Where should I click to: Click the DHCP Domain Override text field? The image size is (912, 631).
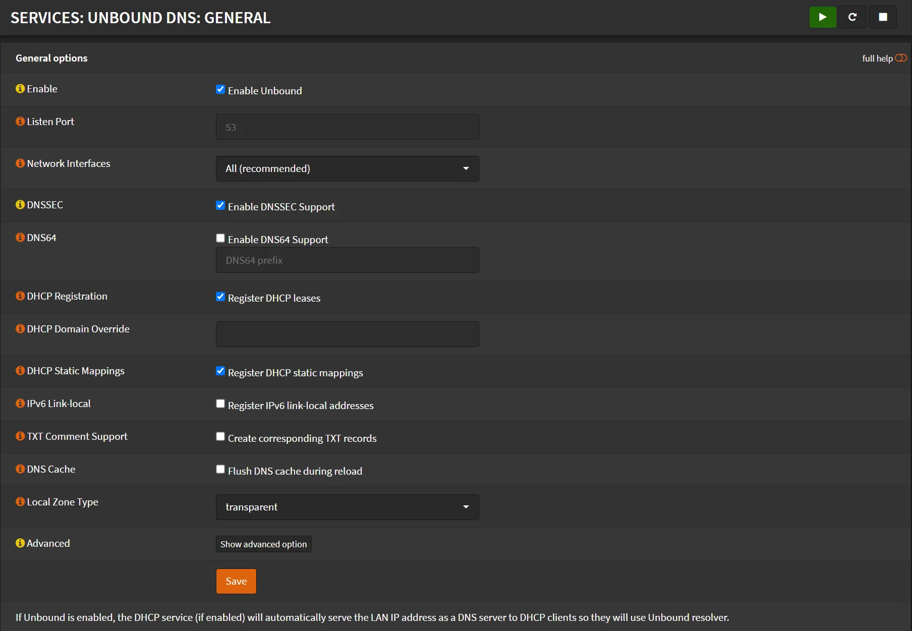pyautogui.click(x=347, y=334)
